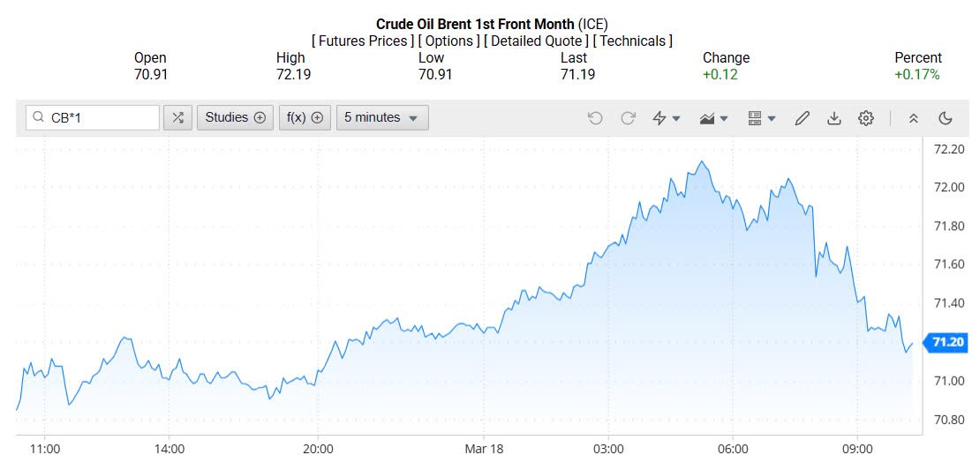The height and width of the screenshot is (455, 972).
Task: Open the 5 minutes interval dropdown
Action: pyautogui.click(x=382, y=117)
